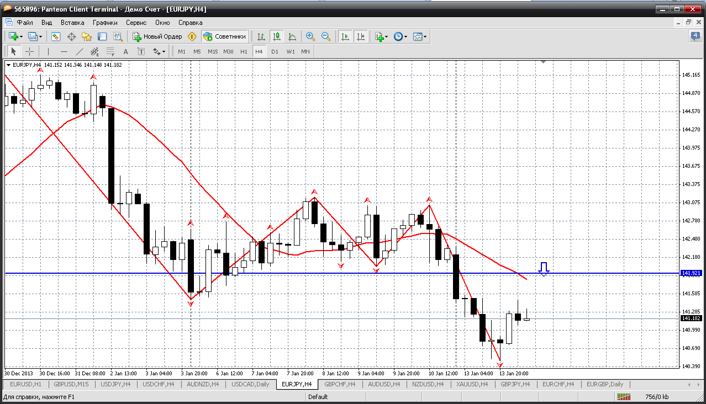Switch chart to Bar Chart mode
The image size is (706, 404).
tap(261, 36)
